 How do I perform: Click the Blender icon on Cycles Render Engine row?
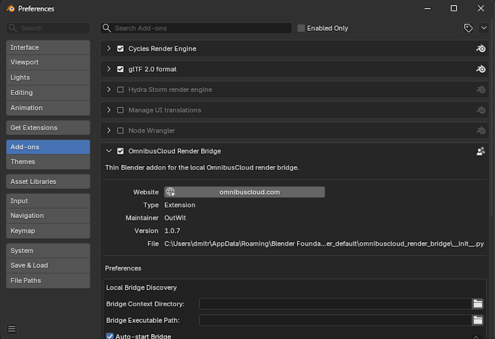481,49
